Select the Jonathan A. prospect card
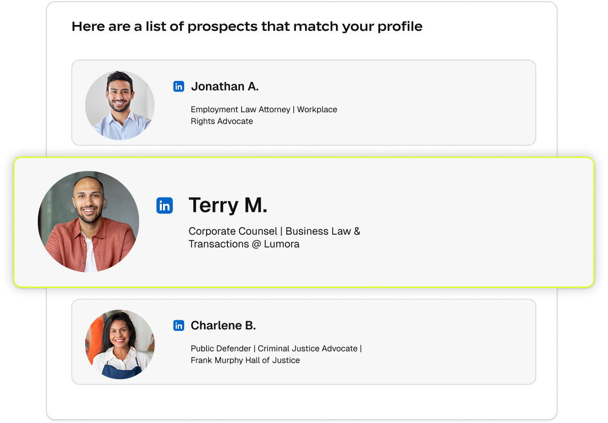The image size is (608, 423). tap(303, 102)
